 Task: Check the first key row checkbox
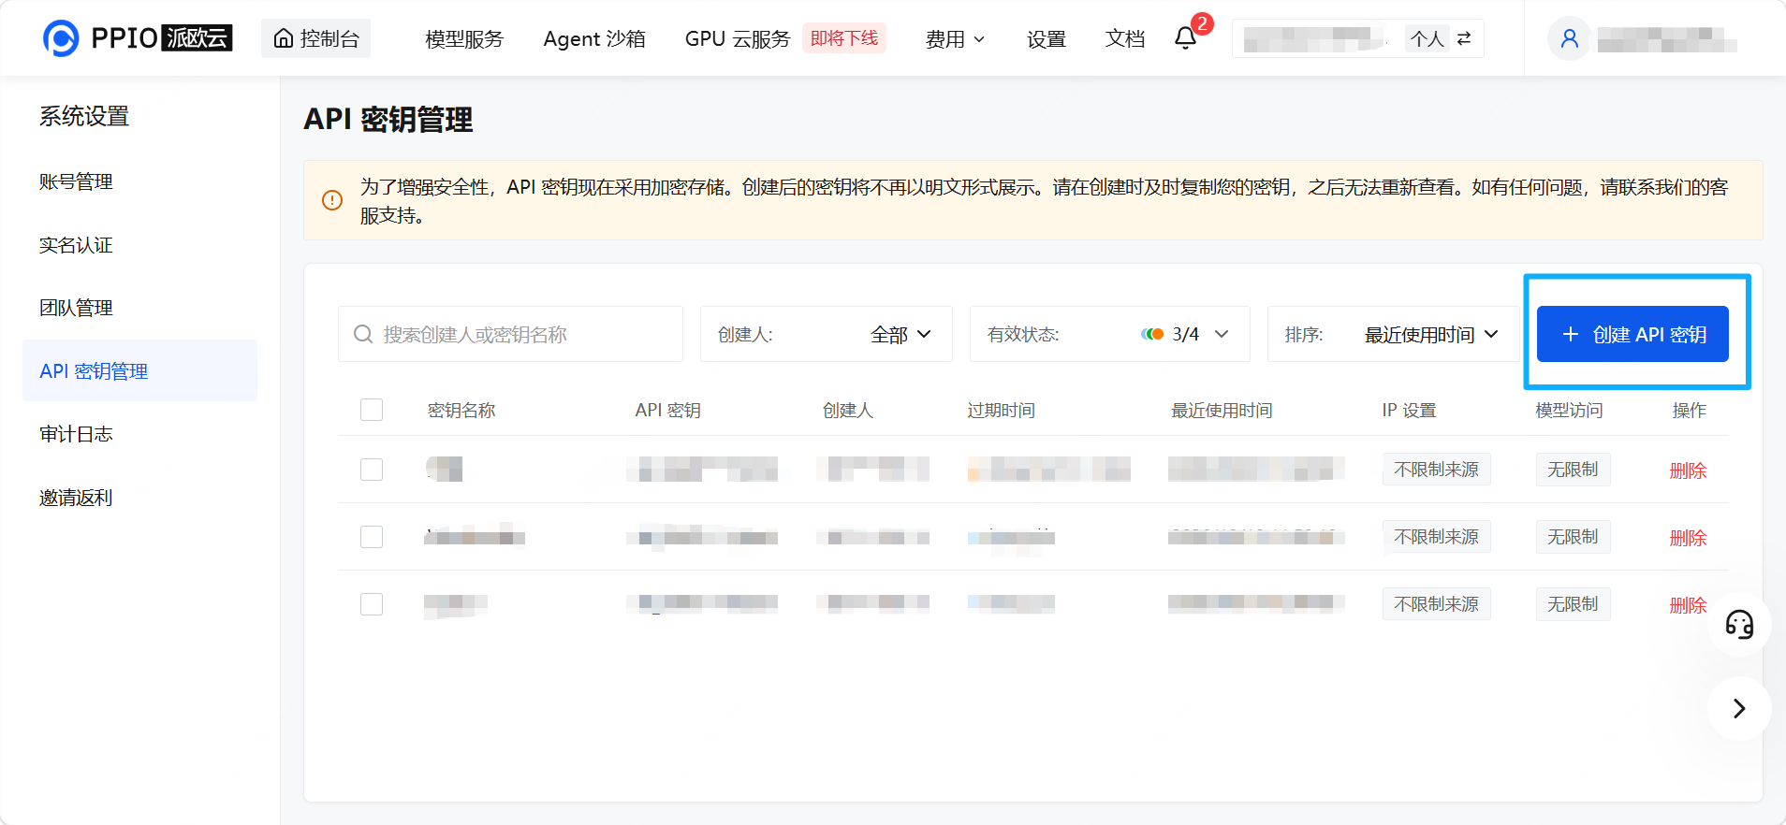(x=372, y=469)
